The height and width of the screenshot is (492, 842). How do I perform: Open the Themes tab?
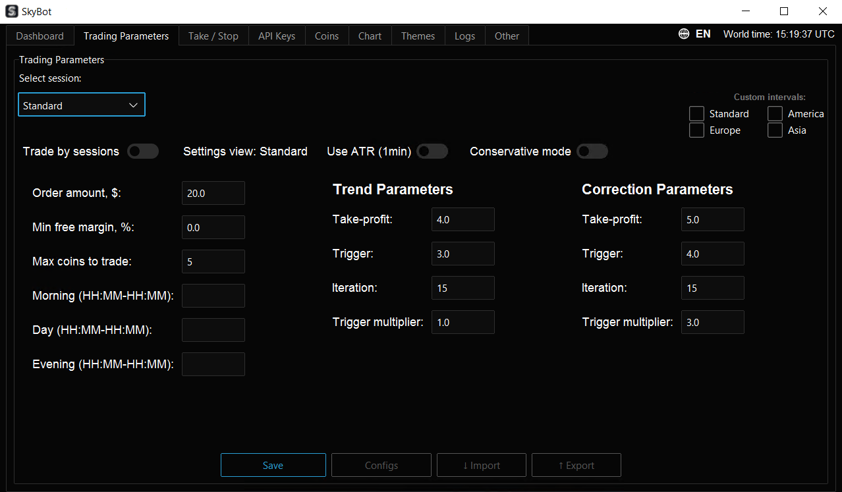point(418,36)
